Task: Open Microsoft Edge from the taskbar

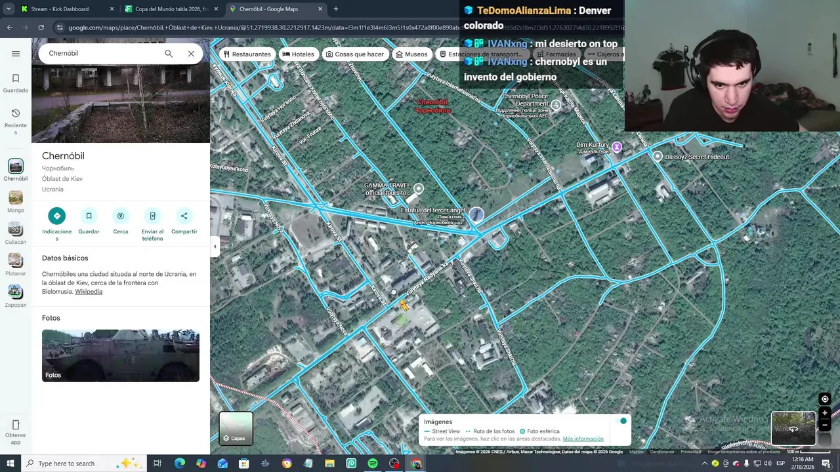Action: (x=179, y=463)
